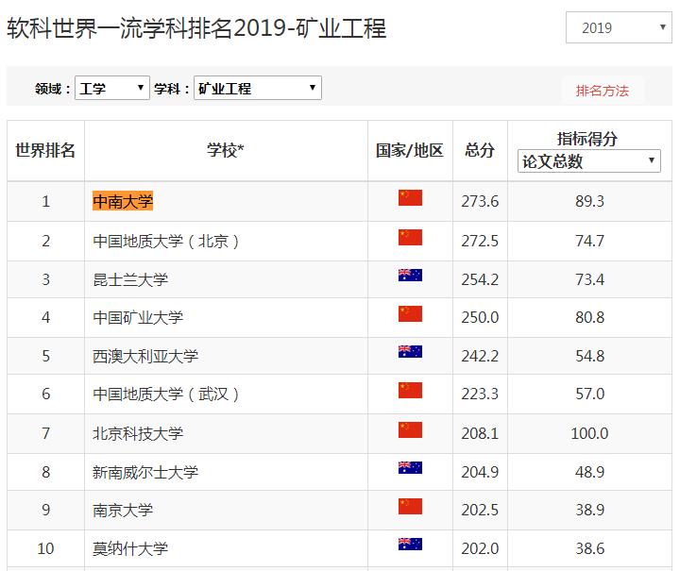
Task: Open the 论文总数 indicator dropdown
Action: (x=589, y=161)
